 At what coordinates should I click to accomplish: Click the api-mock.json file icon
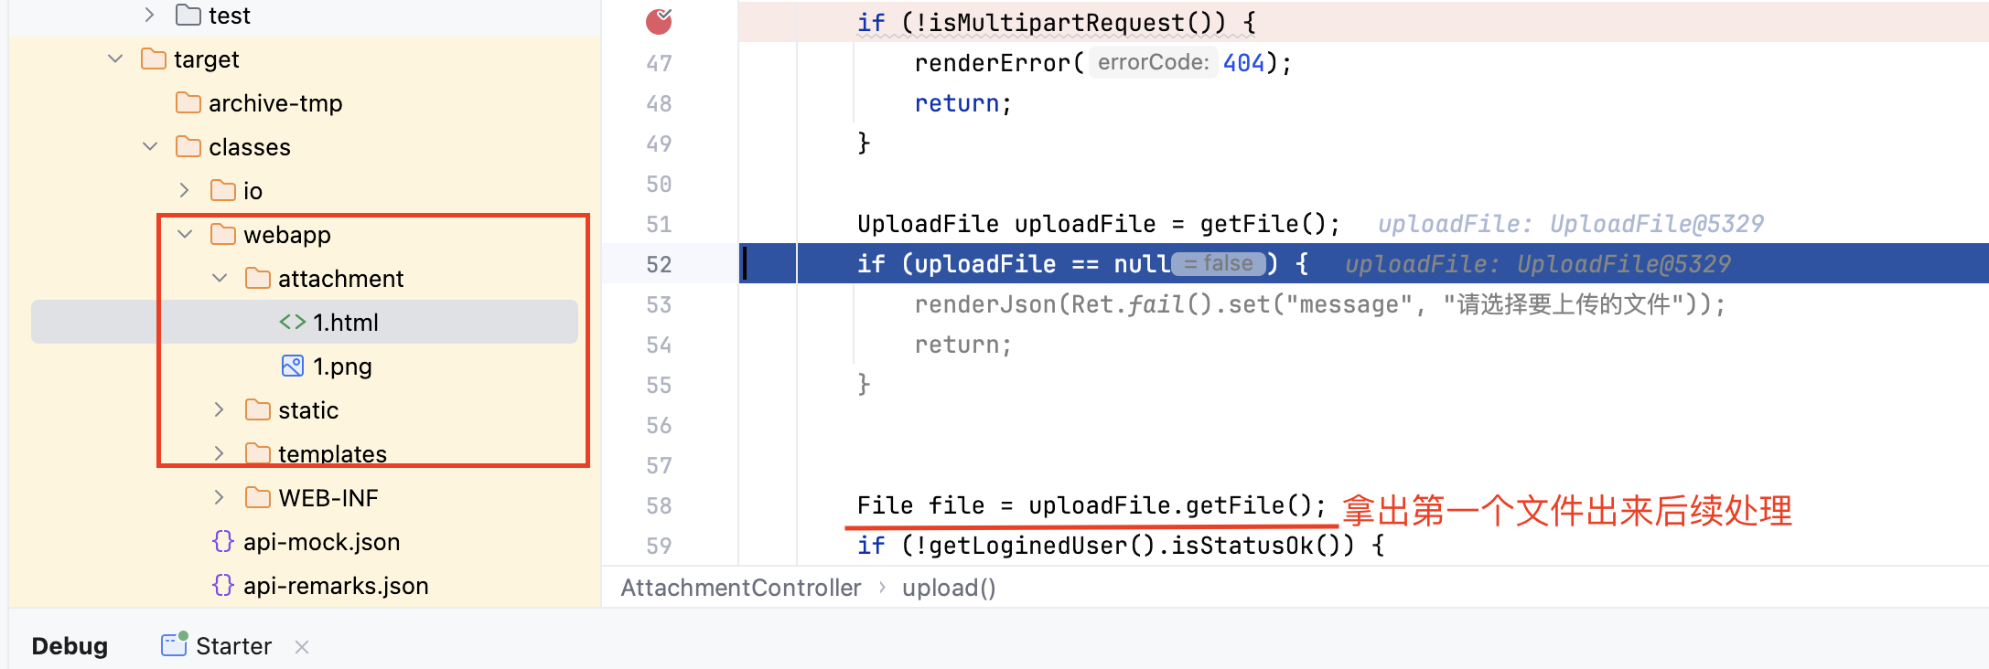223,541
